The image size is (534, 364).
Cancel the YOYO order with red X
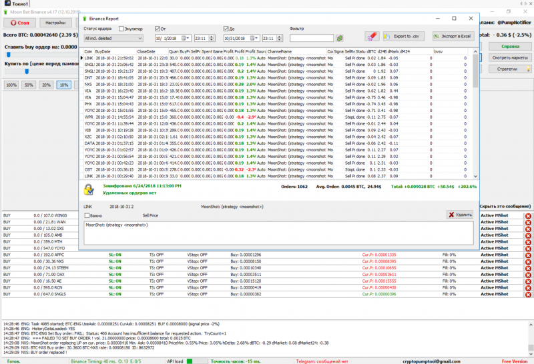528,249
